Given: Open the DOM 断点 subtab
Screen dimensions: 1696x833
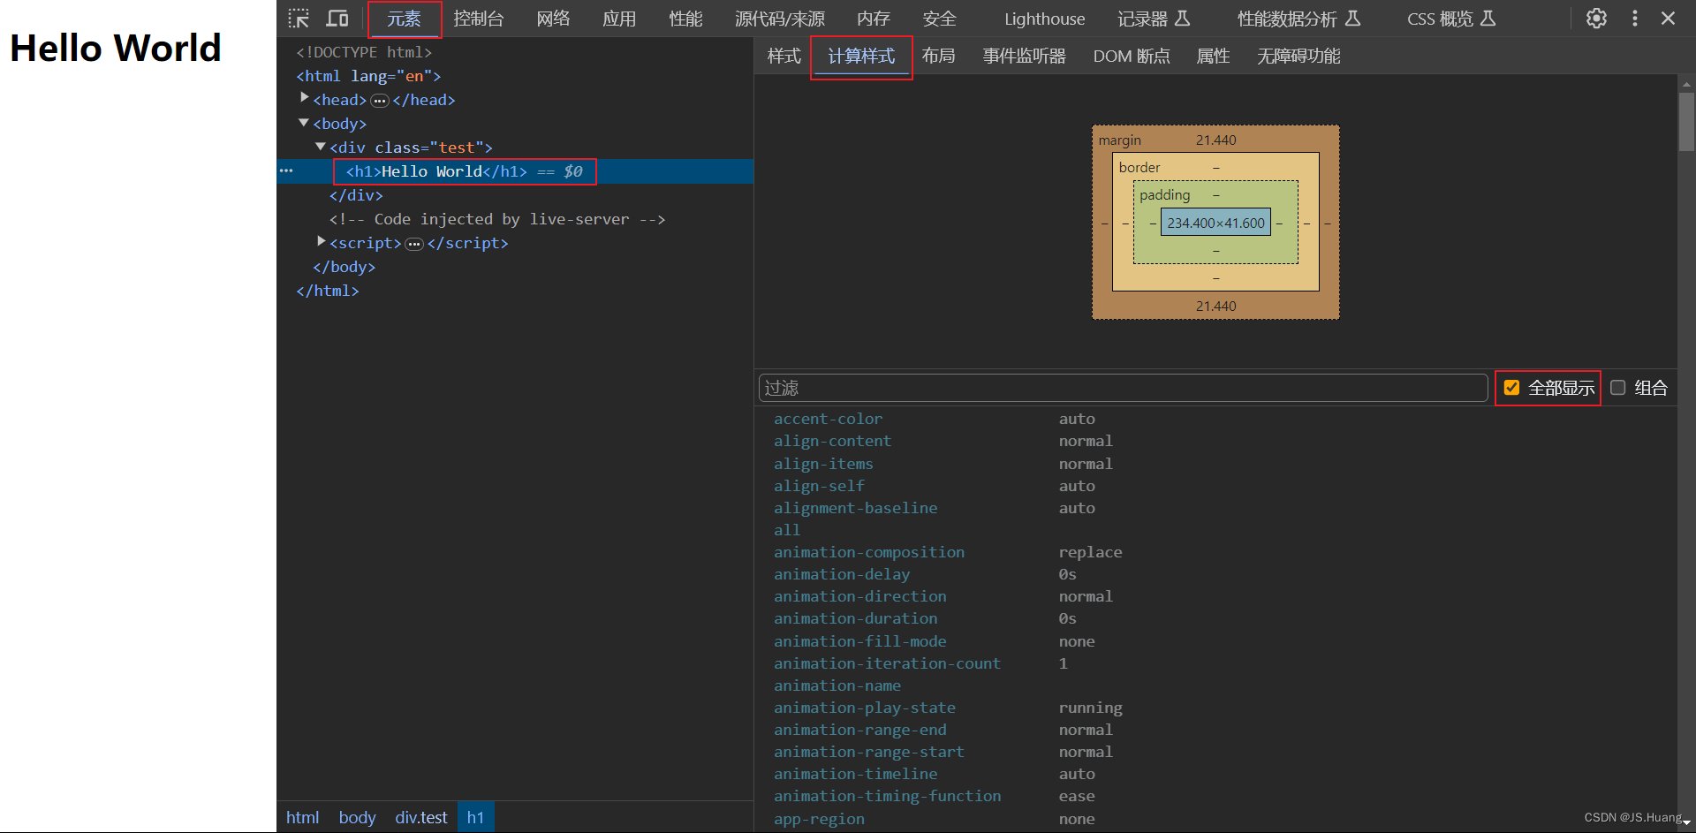Looking at the screenshot, I should tap(1132, 57).
